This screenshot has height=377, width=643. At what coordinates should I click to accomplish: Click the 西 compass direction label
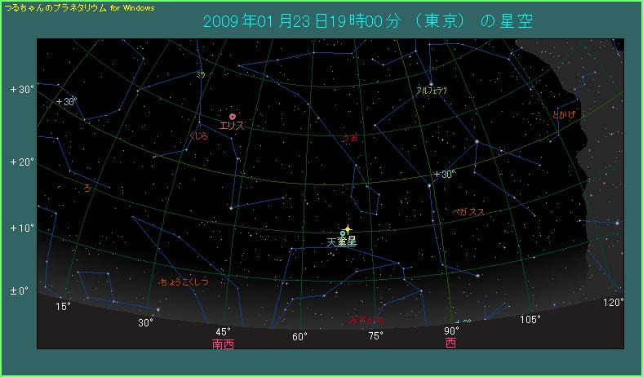(450, 344)
